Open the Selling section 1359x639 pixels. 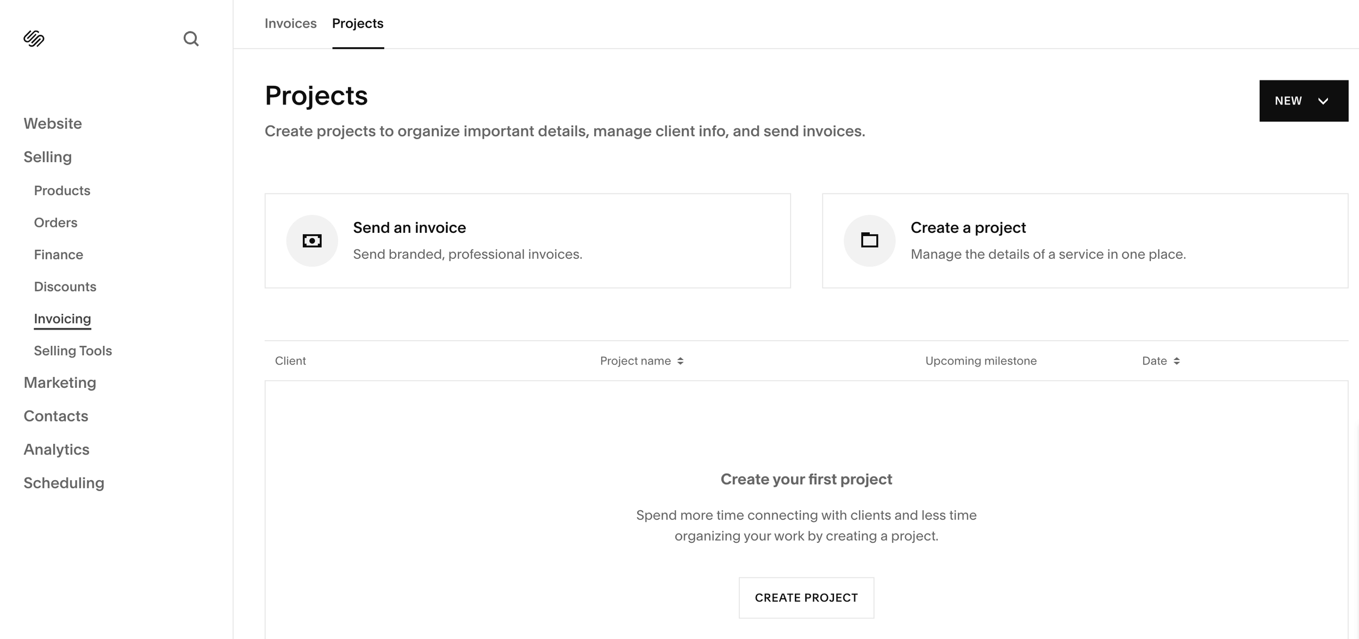pyautogui.click(x=47, y=157)
